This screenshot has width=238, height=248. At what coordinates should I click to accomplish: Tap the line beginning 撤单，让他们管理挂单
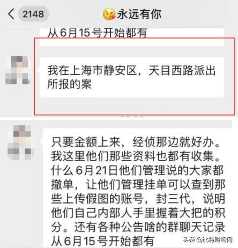pos(138,184)
